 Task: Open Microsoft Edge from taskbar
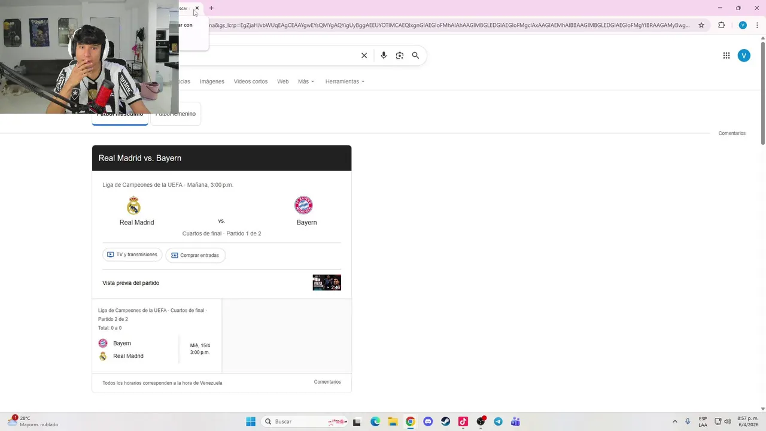(375, 421)
